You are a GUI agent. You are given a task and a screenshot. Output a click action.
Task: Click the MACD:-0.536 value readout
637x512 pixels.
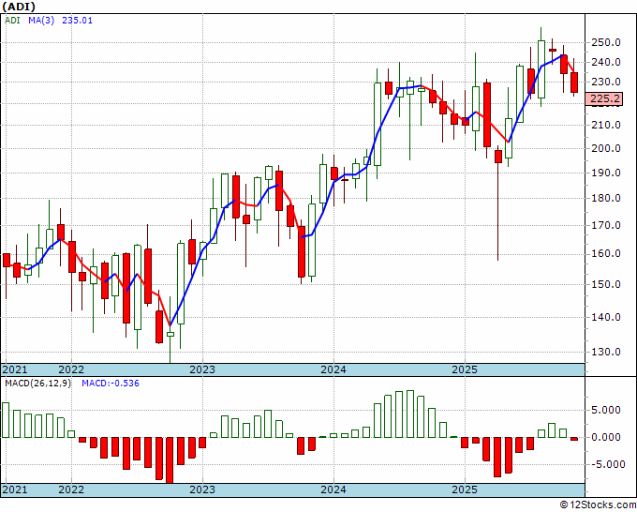(111, 384)
